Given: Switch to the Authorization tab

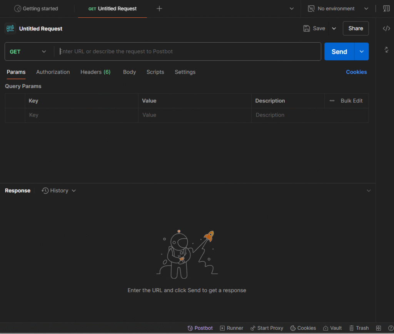Looking at the screenshot, I should [x=53, y=72].
